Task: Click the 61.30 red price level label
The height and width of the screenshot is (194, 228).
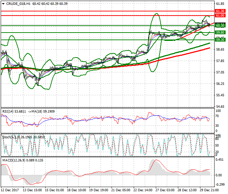Action: (220, 11)
